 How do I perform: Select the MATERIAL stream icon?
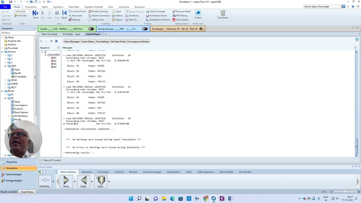pos(45,182)
